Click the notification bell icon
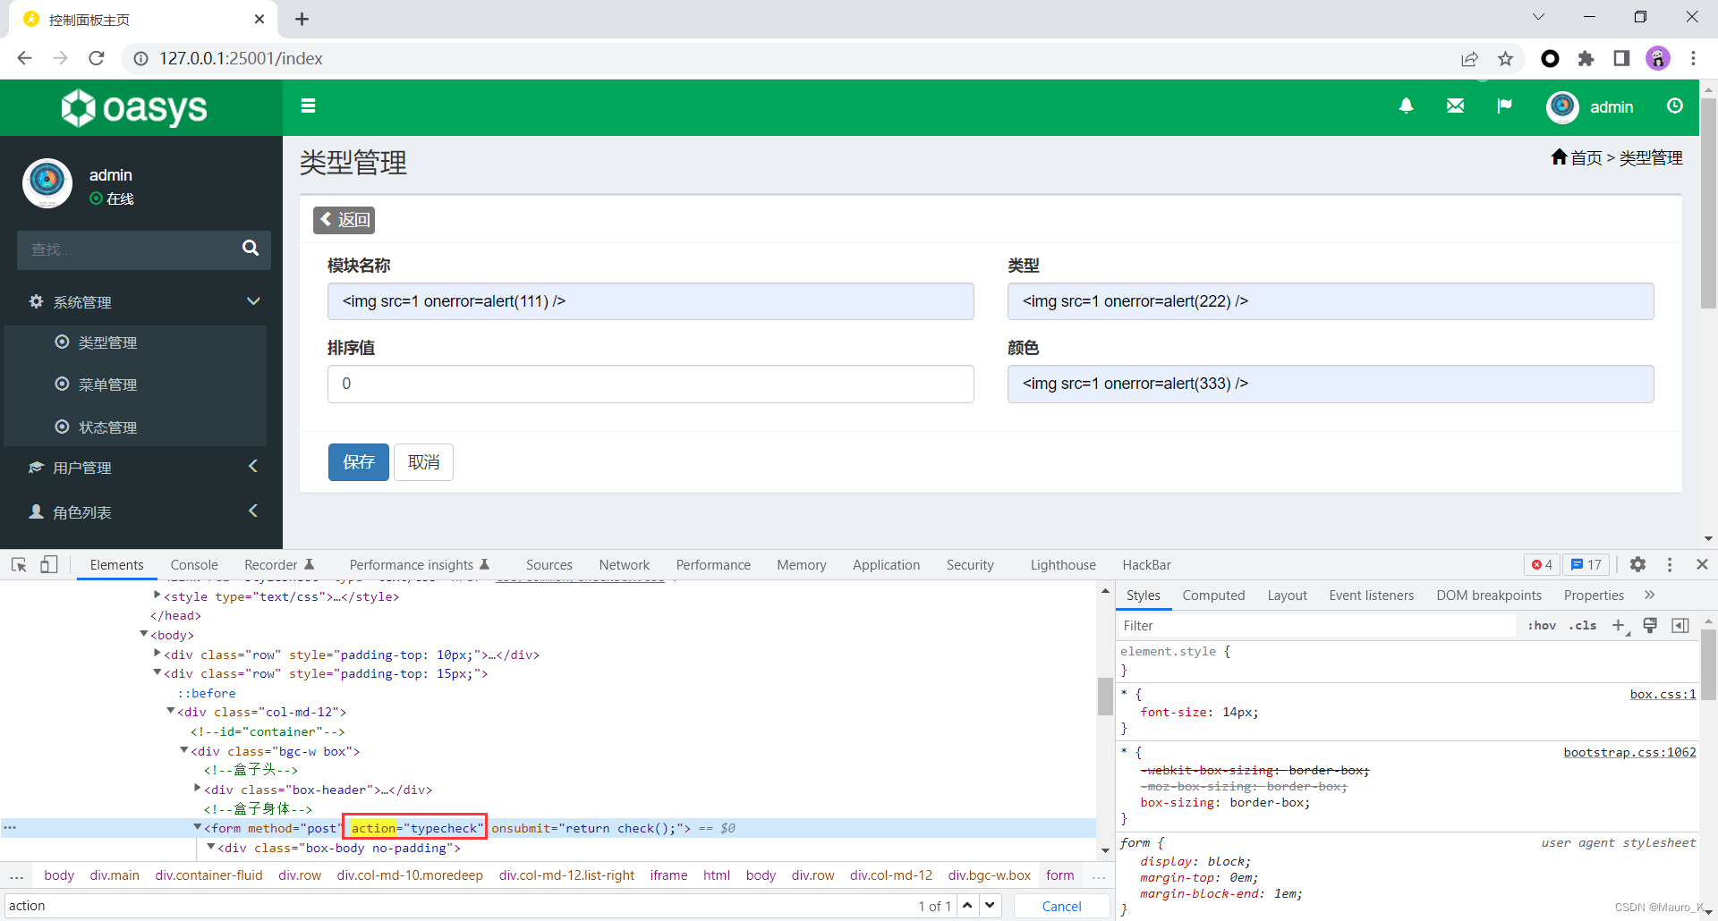Viewport: 1718px width, 921px height. (x=1406, y=106)
